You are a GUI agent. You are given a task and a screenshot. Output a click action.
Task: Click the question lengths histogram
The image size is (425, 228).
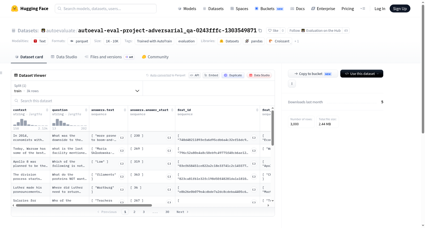(69, 122)
